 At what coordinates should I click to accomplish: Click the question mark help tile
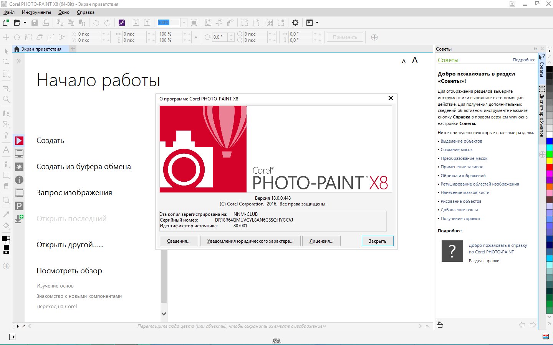(452, 251)
